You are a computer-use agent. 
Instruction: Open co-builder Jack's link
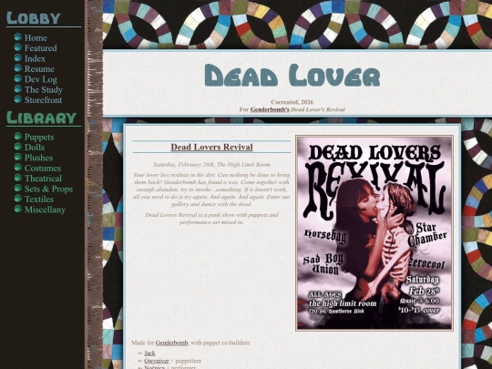pos(149,354)
